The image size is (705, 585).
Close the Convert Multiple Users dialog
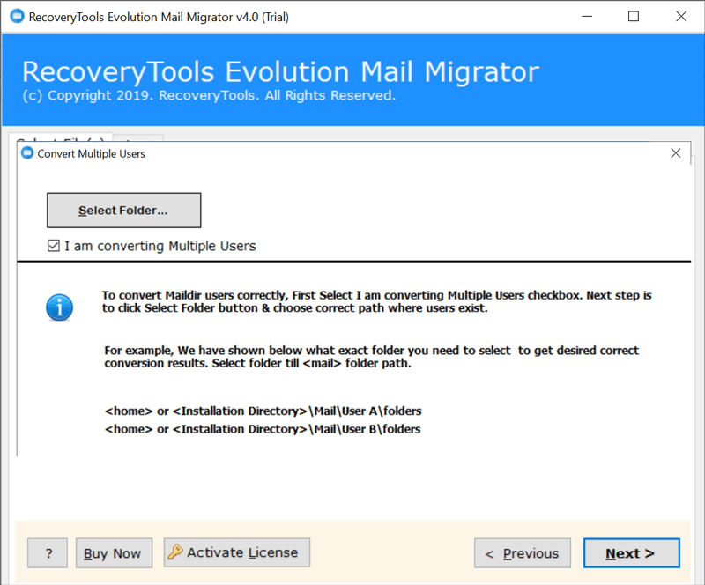tap(675, 153)
